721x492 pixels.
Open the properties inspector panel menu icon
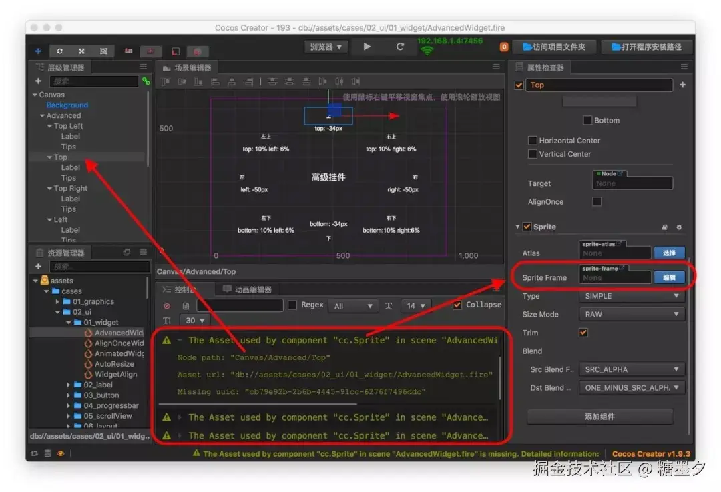pyautogui.click(x=684, y=67)
